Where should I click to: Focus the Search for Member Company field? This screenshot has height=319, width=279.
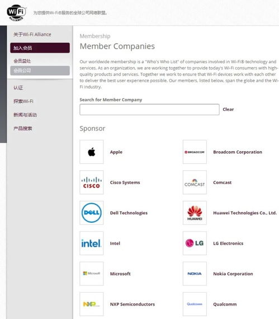[149, 110]
